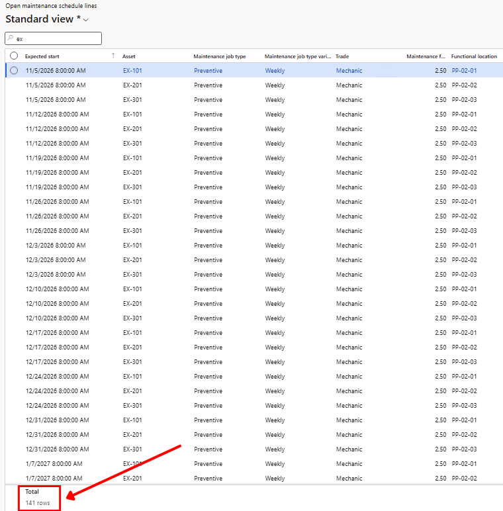This screenshot has height=511, width=503.
Task: Select the 11/5/2026 row for asset EX-301
Action: pyautogui.click(x=254, y=100)
